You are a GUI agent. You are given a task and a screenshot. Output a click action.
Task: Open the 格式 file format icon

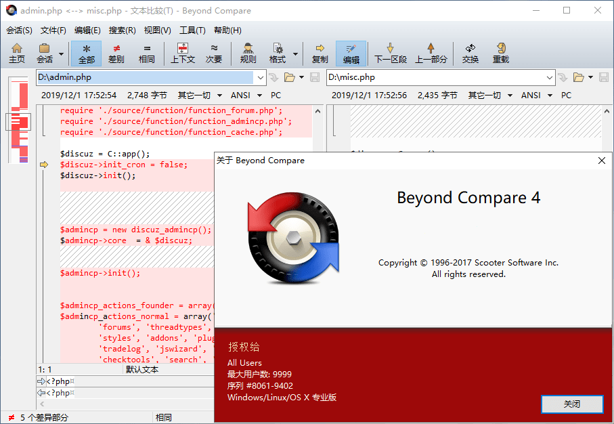278,54
